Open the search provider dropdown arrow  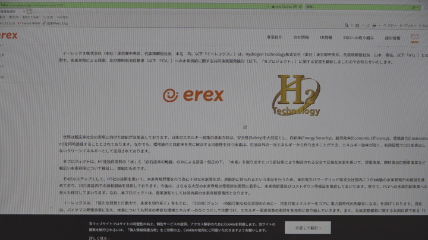pyautogui.click(x=418, y=8)
